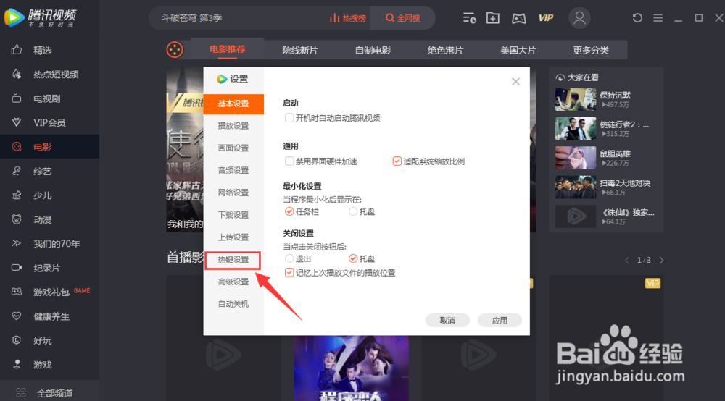This screenshot has height=401, width=725.
Task: Select 任务栏 minimize radio option
Action: [289, 212]
